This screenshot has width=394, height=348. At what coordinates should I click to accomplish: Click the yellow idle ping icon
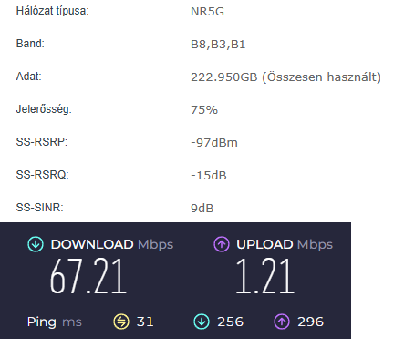point(121,322)
